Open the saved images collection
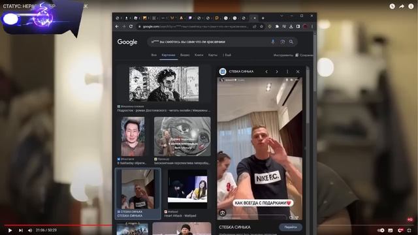 [304, 55]
